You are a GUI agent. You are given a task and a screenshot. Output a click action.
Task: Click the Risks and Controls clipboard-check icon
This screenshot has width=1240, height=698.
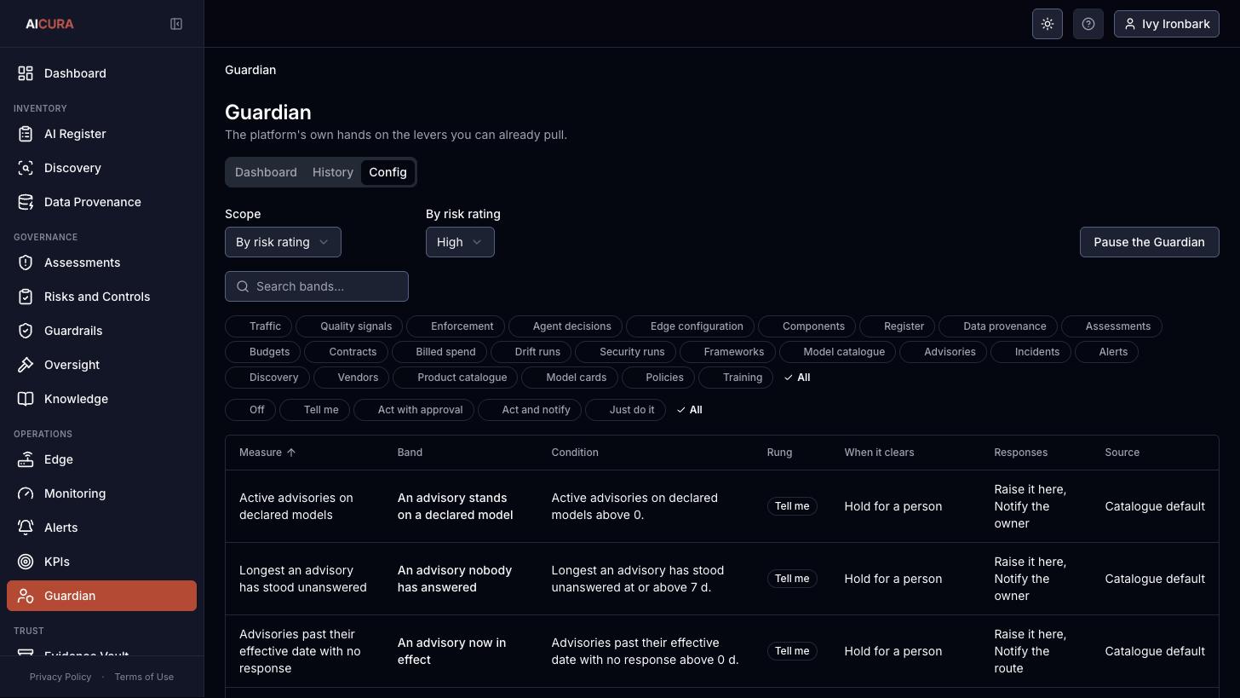click(x=26, y=297)
